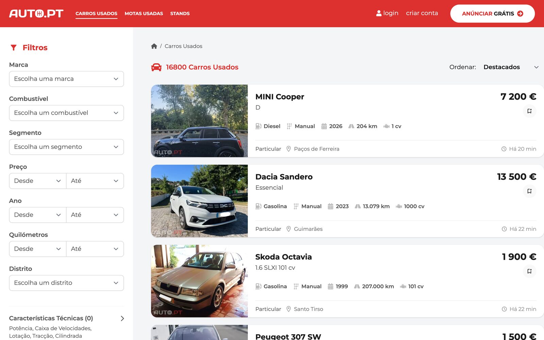This screenshot has height=340, width=544.
Task: Open Quilómetros Até dropdown
Action: (x=95, y=249)
